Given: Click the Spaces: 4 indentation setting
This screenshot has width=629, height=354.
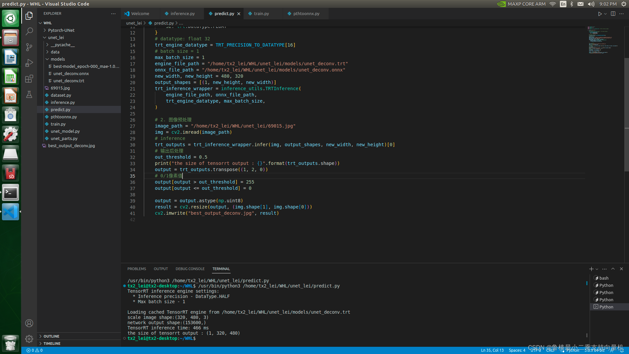Looking at the screenshot, I should [x=517, y=350].
